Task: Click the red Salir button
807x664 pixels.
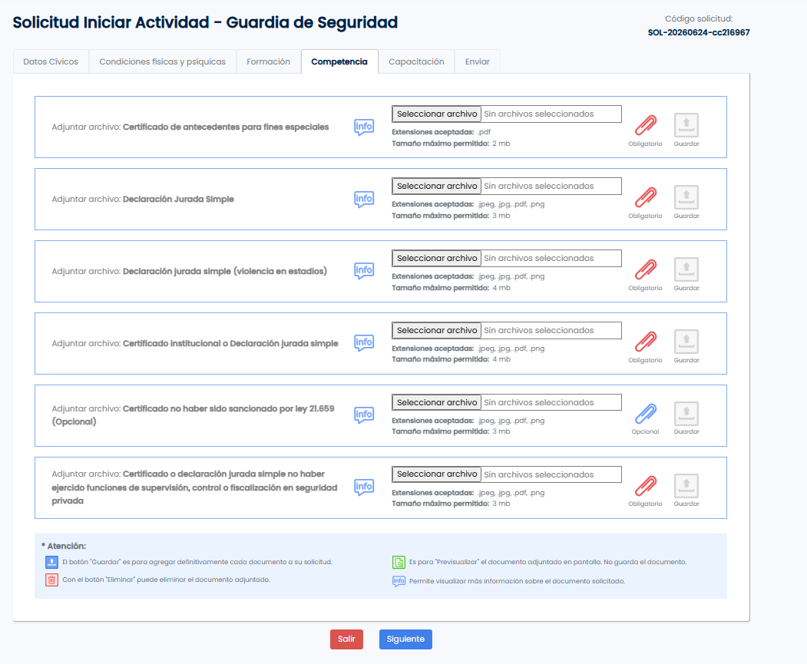Action: [x=346, y=639]
